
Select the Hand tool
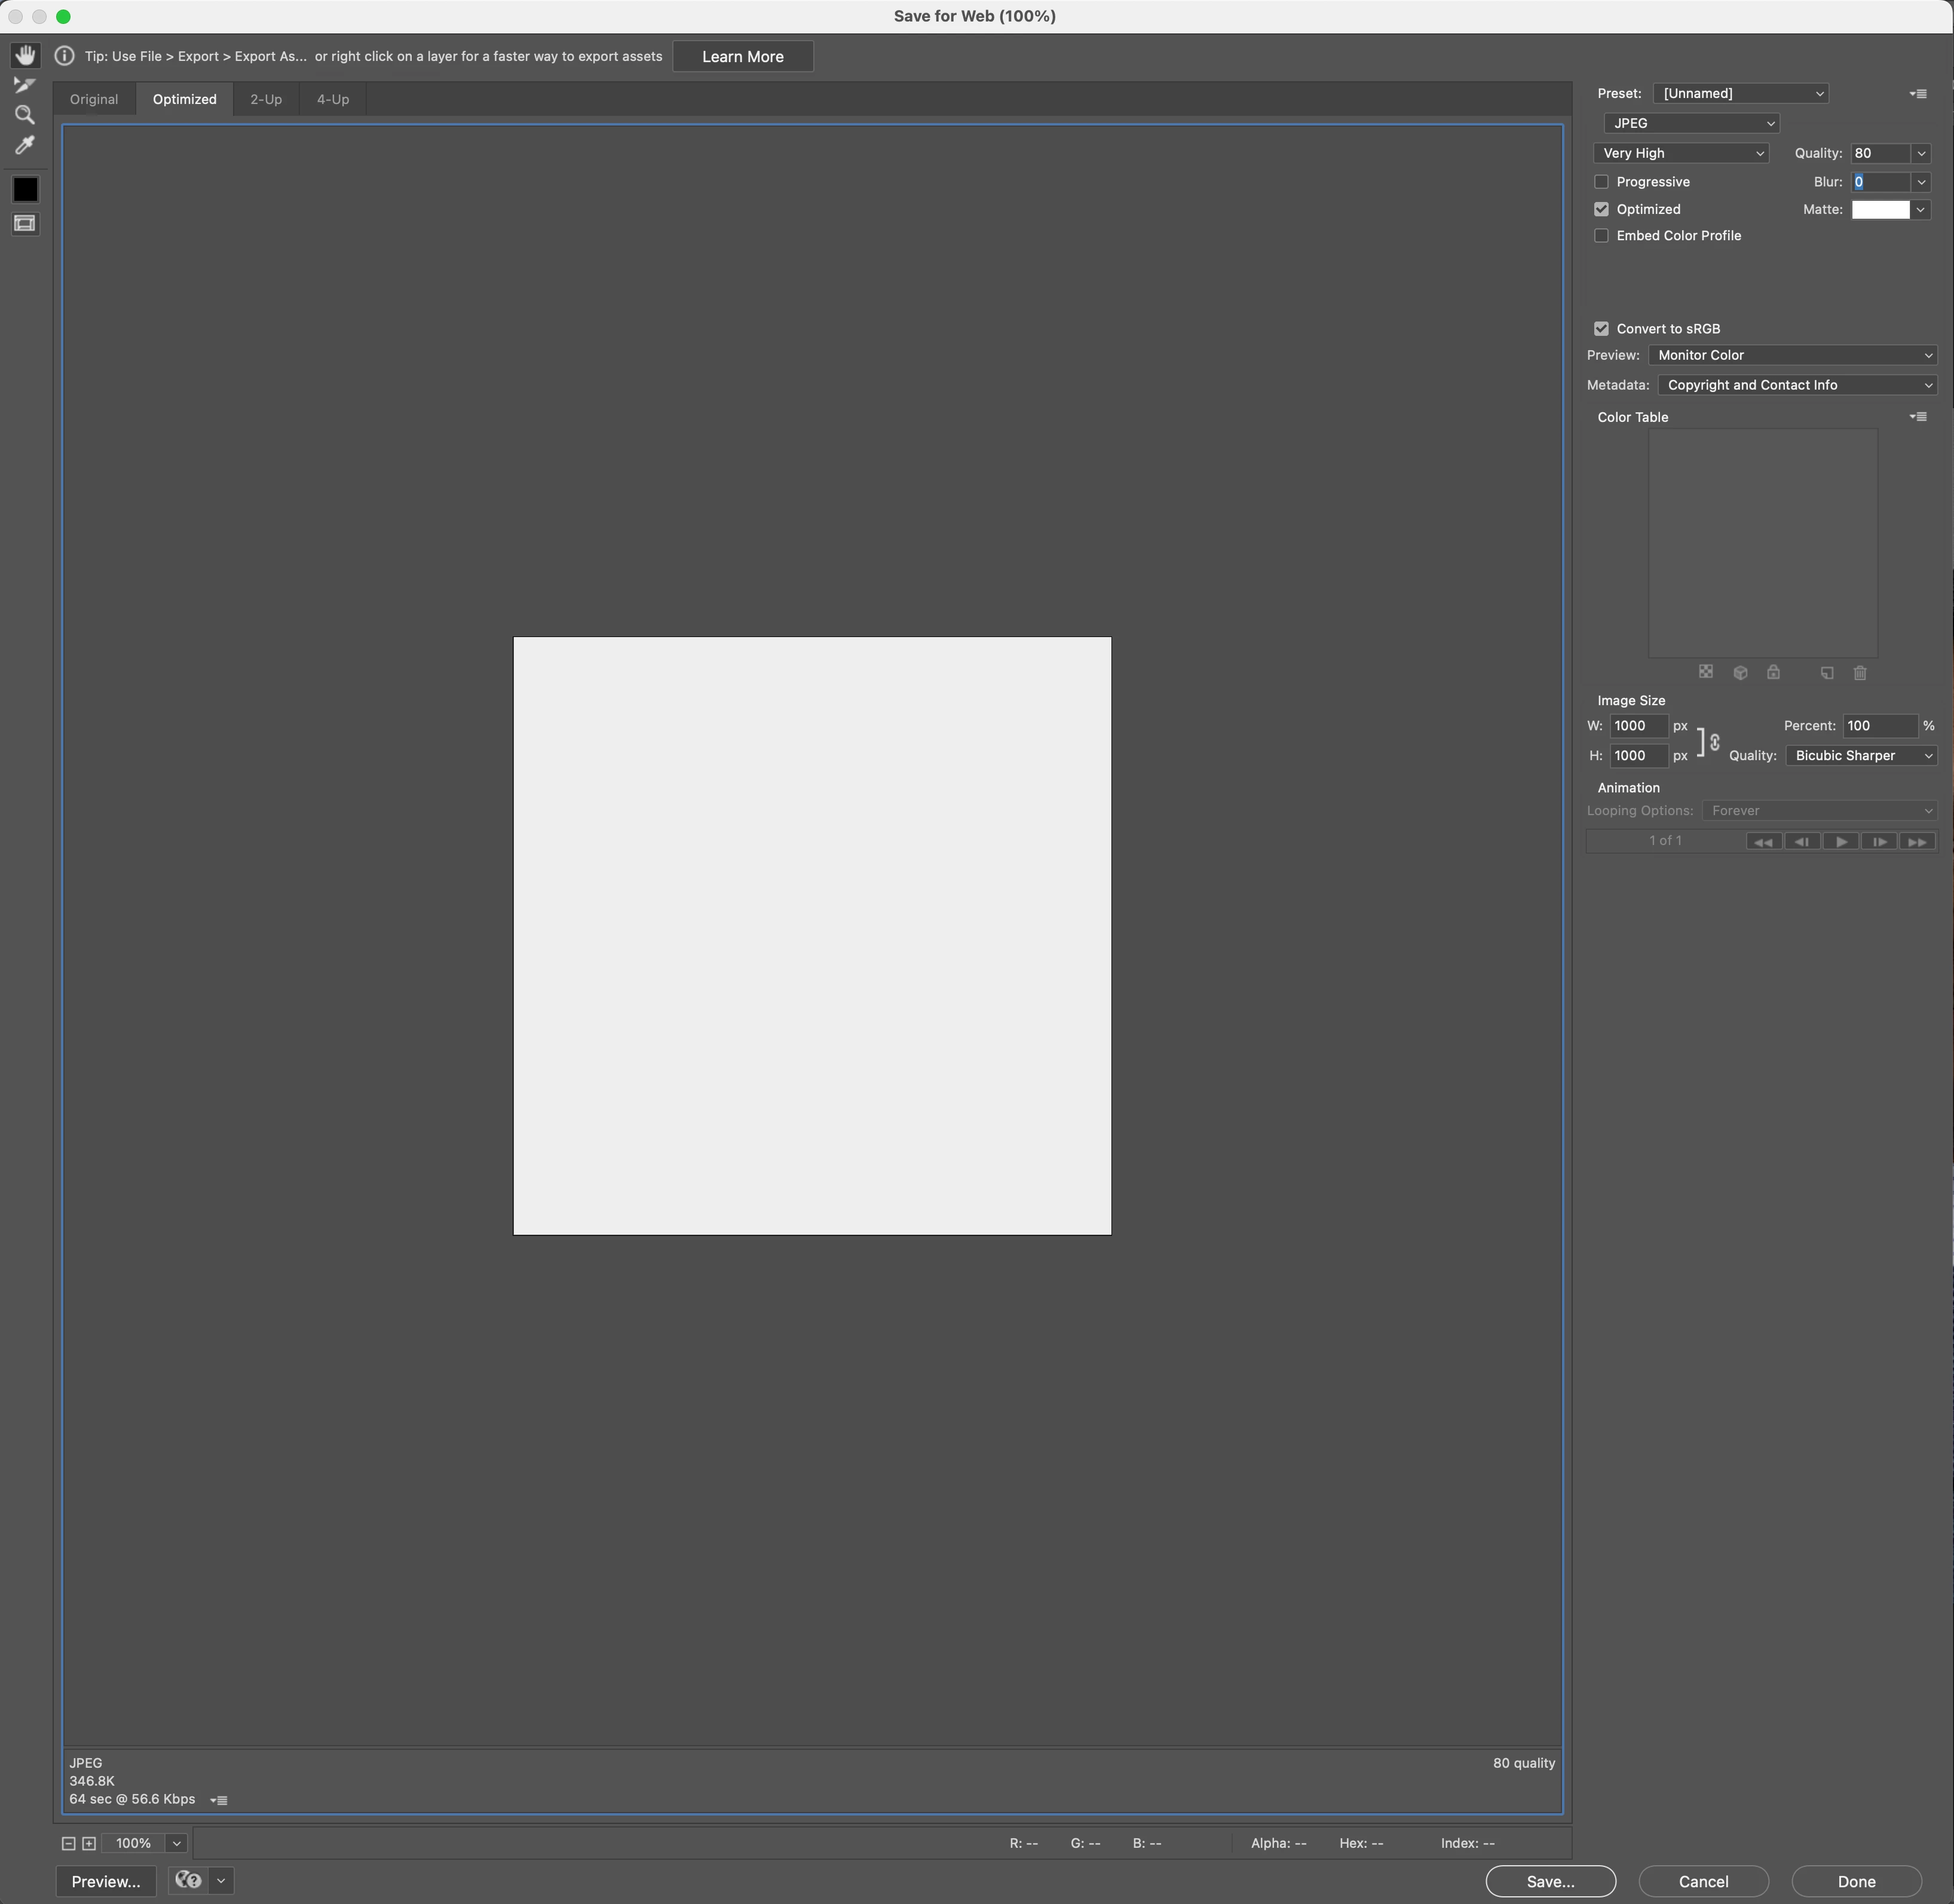(25, 55)
